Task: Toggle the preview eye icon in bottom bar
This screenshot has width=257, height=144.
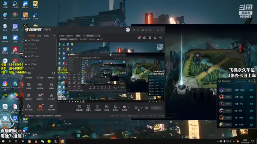Action: (x=141, y=108)
